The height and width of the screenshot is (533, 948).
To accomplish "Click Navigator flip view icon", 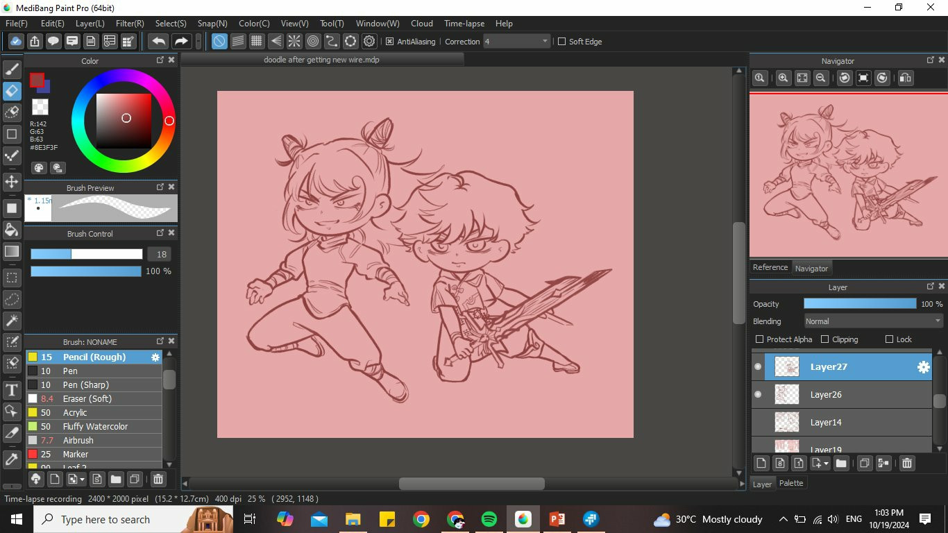I will (906, 78).
